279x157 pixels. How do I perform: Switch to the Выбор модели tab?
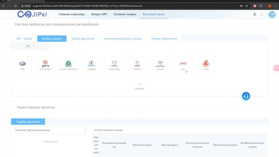click(x=52, y=38)
